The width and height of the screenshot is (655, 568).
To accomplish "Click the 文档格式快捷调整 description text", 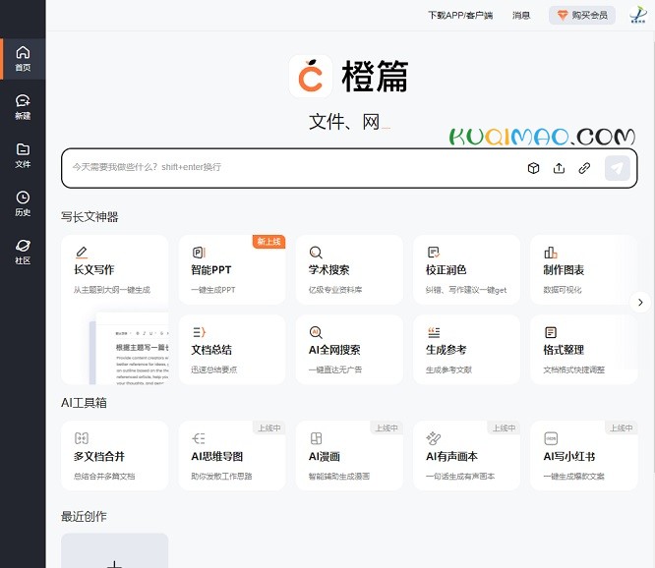I will 574,369.
